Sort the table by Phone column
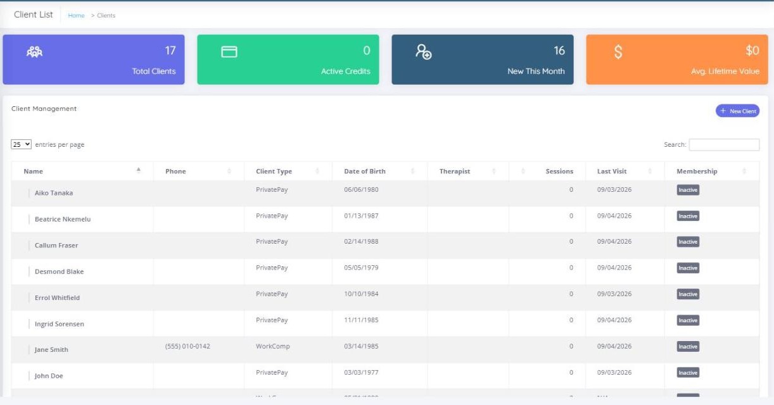 [x=199, y=171]
